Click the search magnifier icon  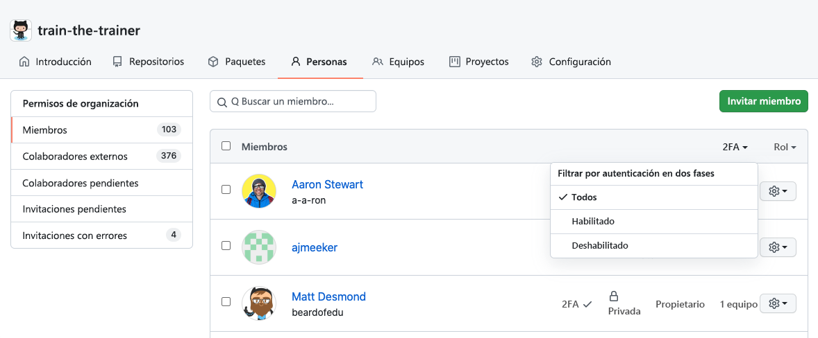pos(222,102)
